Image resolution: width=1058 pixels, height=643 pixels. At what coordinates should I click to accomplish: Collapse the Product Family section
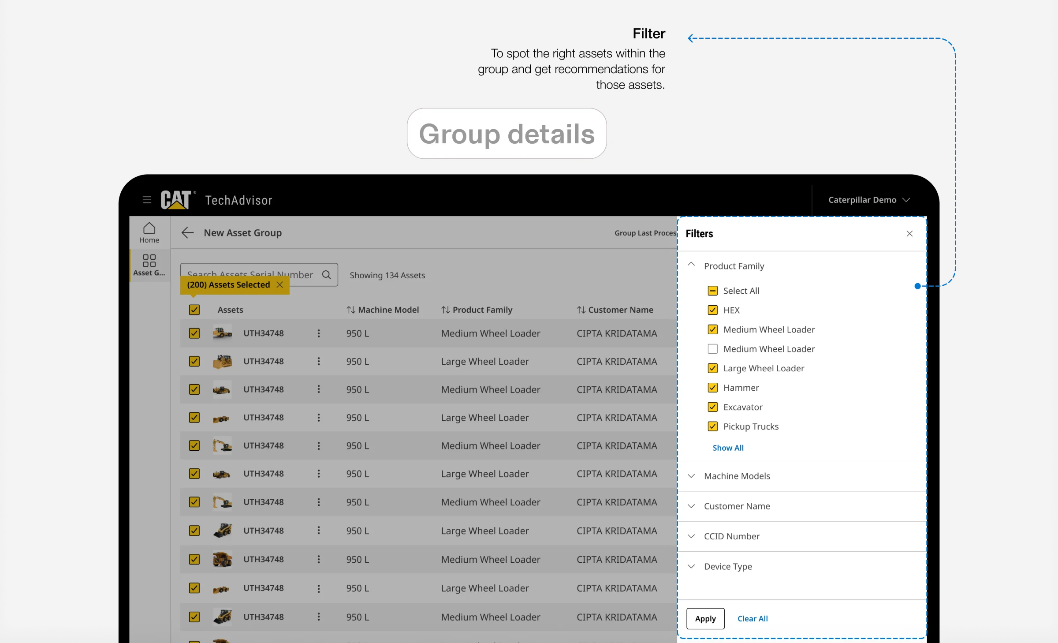(x=692, y=265)
